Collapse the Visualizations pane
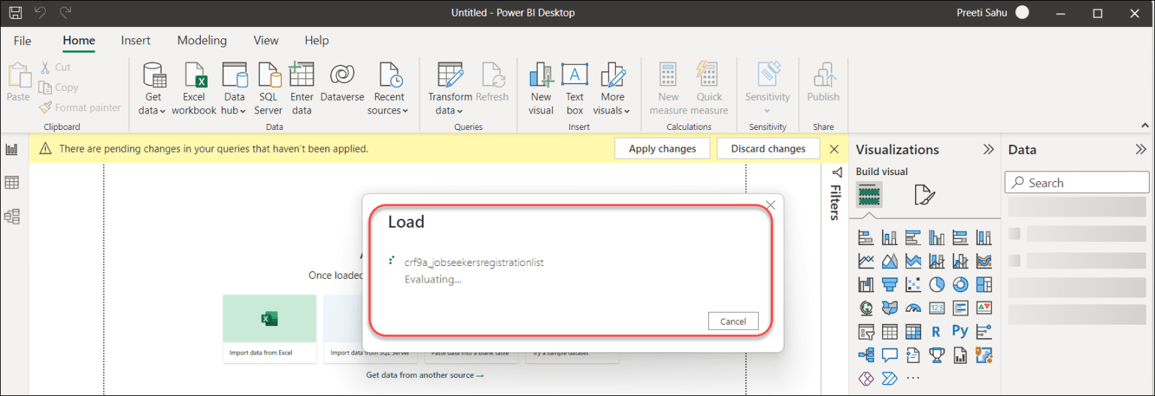Viewport: 1155px width, 396px height. tap(988, 150)
